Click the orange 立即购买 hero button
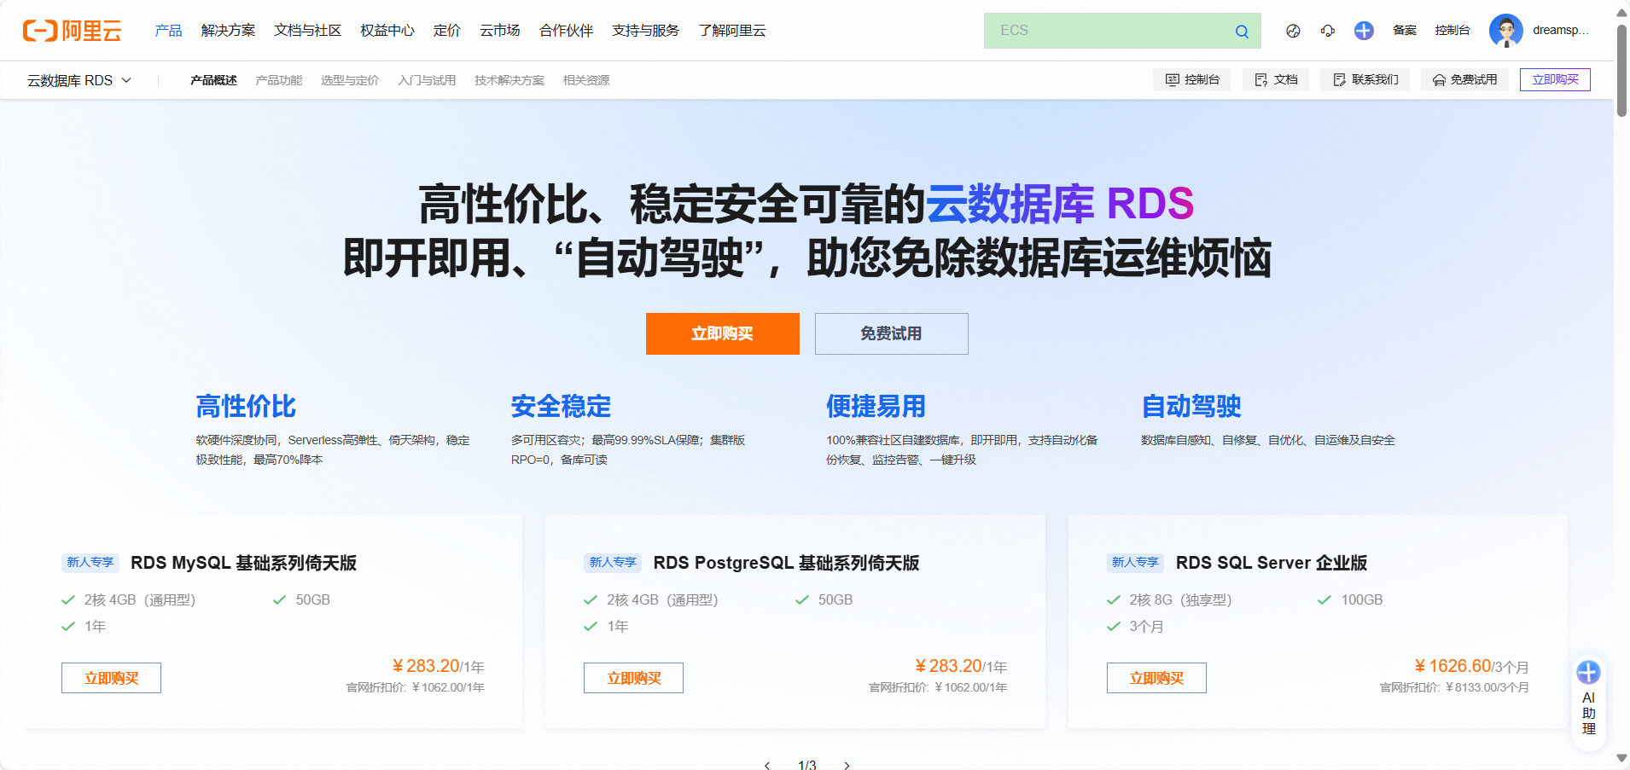Image resolution: width=1630 pixels, height=770 pixels. [722, 333]
